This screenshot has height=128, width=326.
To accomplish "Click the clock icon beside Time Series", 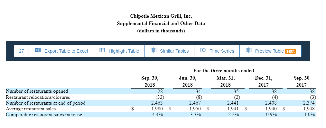I will (203, 51).
